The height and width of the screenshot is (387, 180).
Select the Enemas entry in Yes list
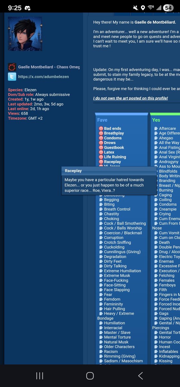pyautogui.click(x=166, y=261)
